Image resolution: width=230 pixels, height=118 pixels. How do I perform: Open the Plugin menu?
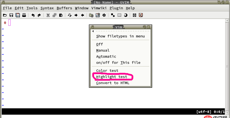[116, 8]
